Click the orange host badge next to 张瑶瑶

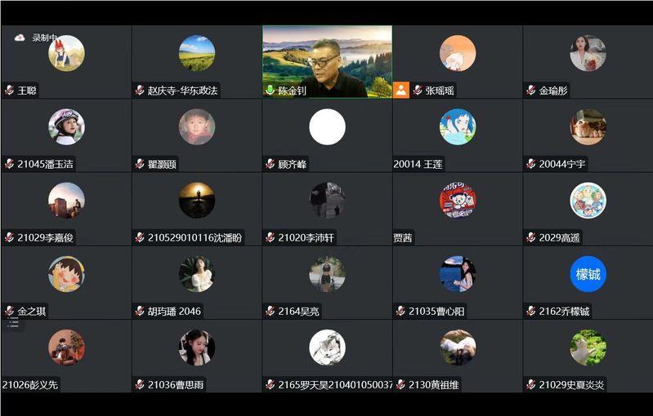[x=401, y=91]
